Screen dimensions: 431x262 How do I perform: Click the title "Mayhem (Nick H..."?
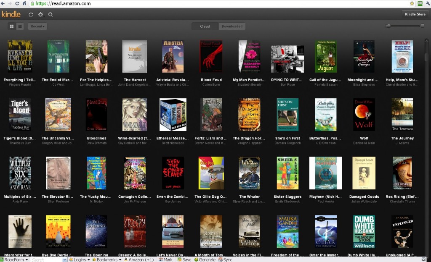[325, 196]
